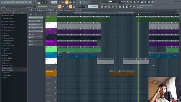
Task: Toggle playlist snap magnet icon
Action: pos(32,10)
